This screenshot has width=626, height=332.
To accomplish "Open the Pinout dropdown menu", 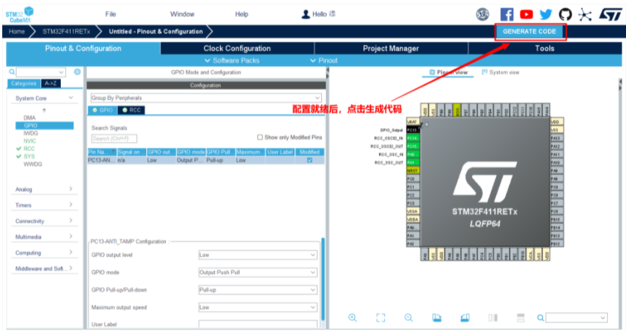I will 324,60.
